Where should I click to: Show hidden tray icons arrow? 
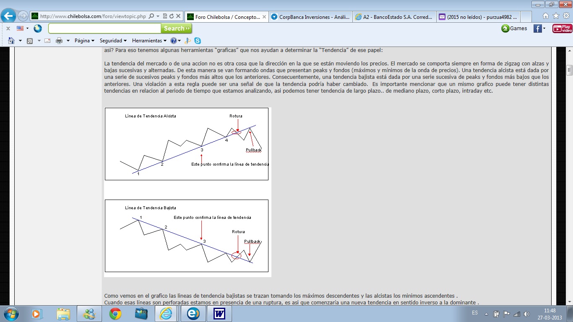pos(487,314)
